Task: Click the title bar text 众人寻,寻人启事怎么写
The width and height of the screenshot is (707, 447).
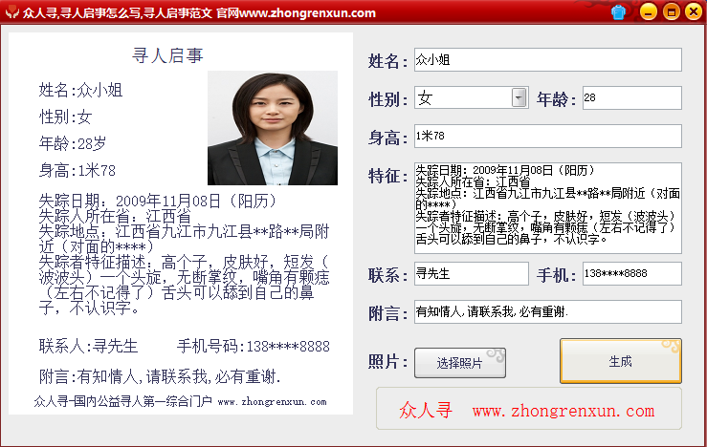Action: 82,12
